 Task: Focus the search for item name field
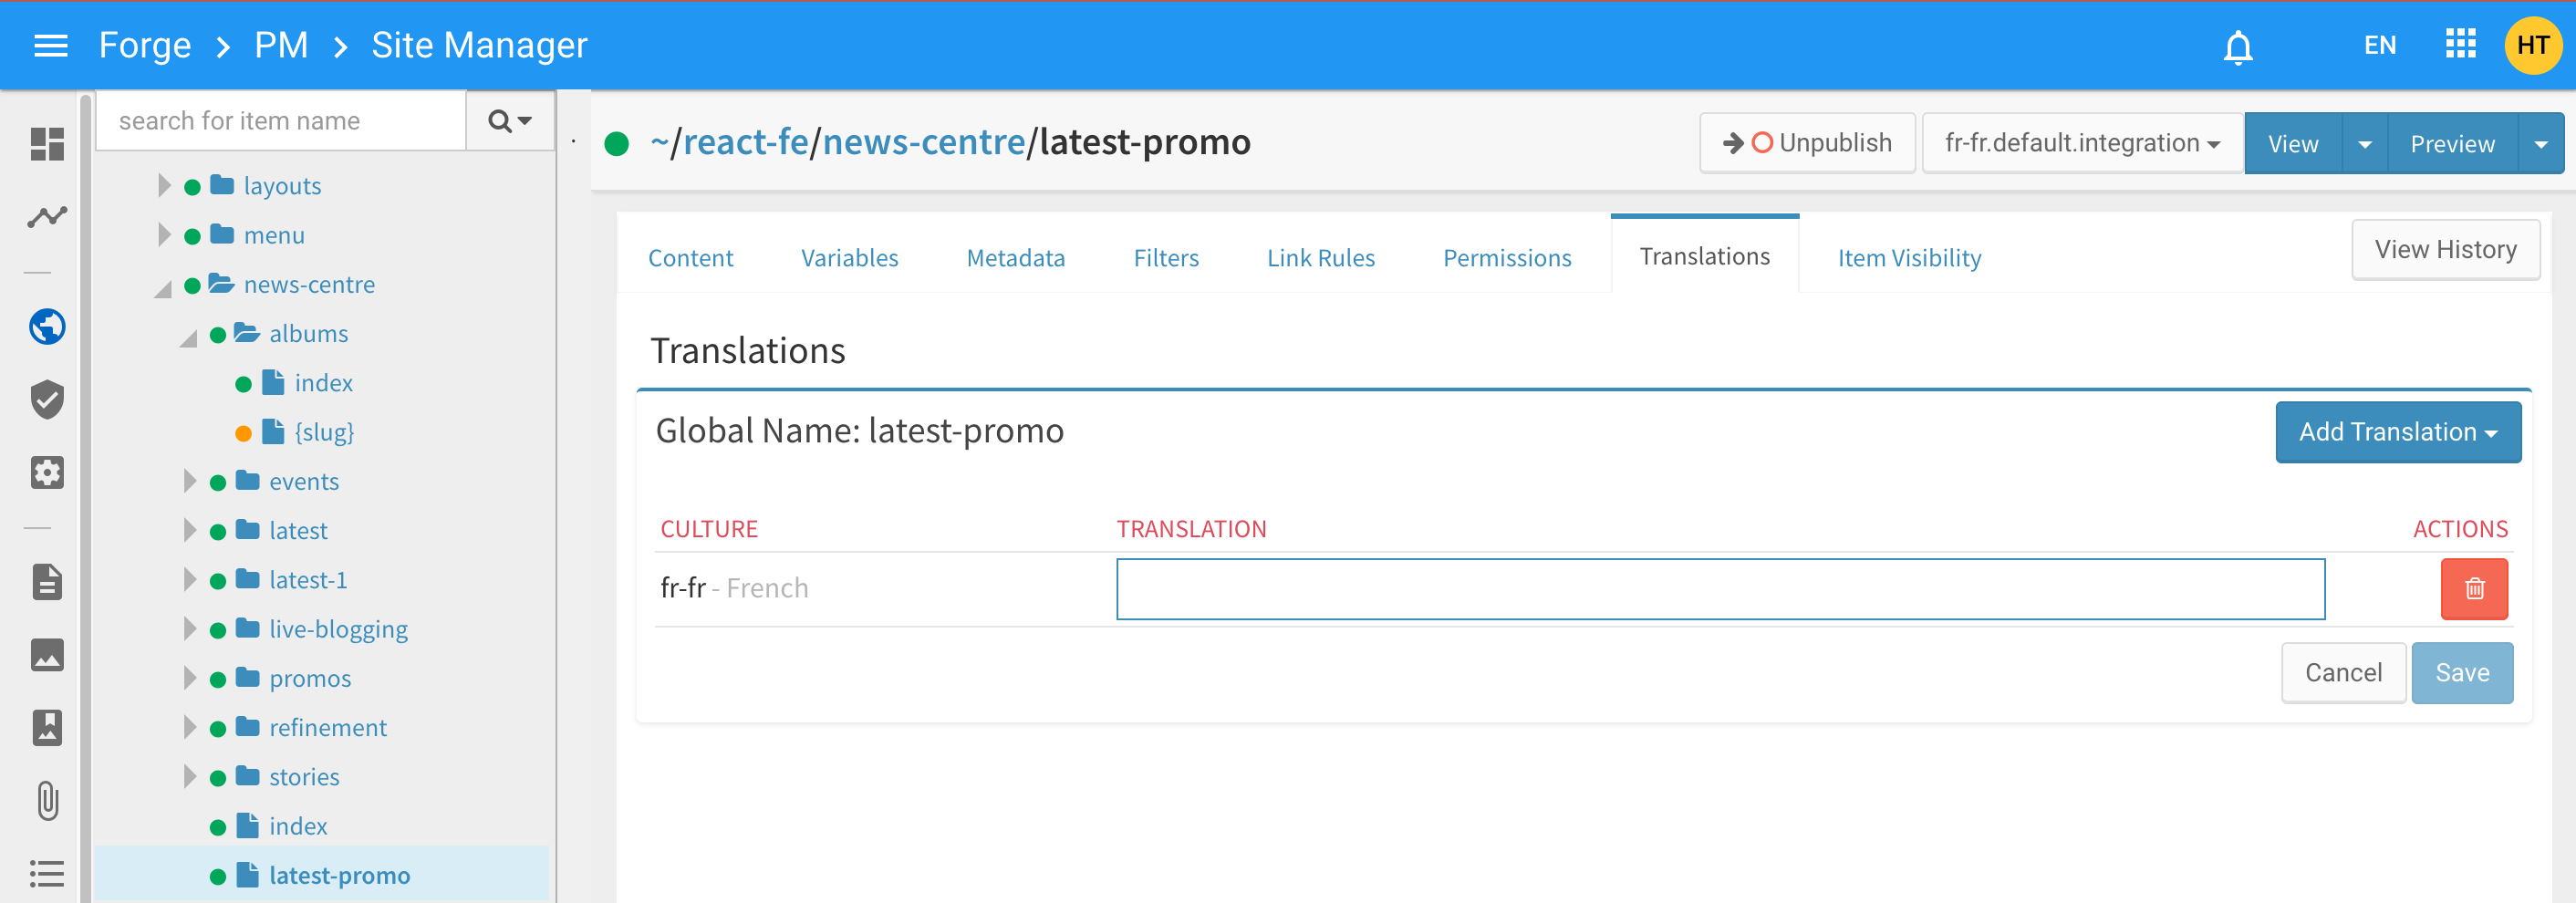[x=282, y=121]
